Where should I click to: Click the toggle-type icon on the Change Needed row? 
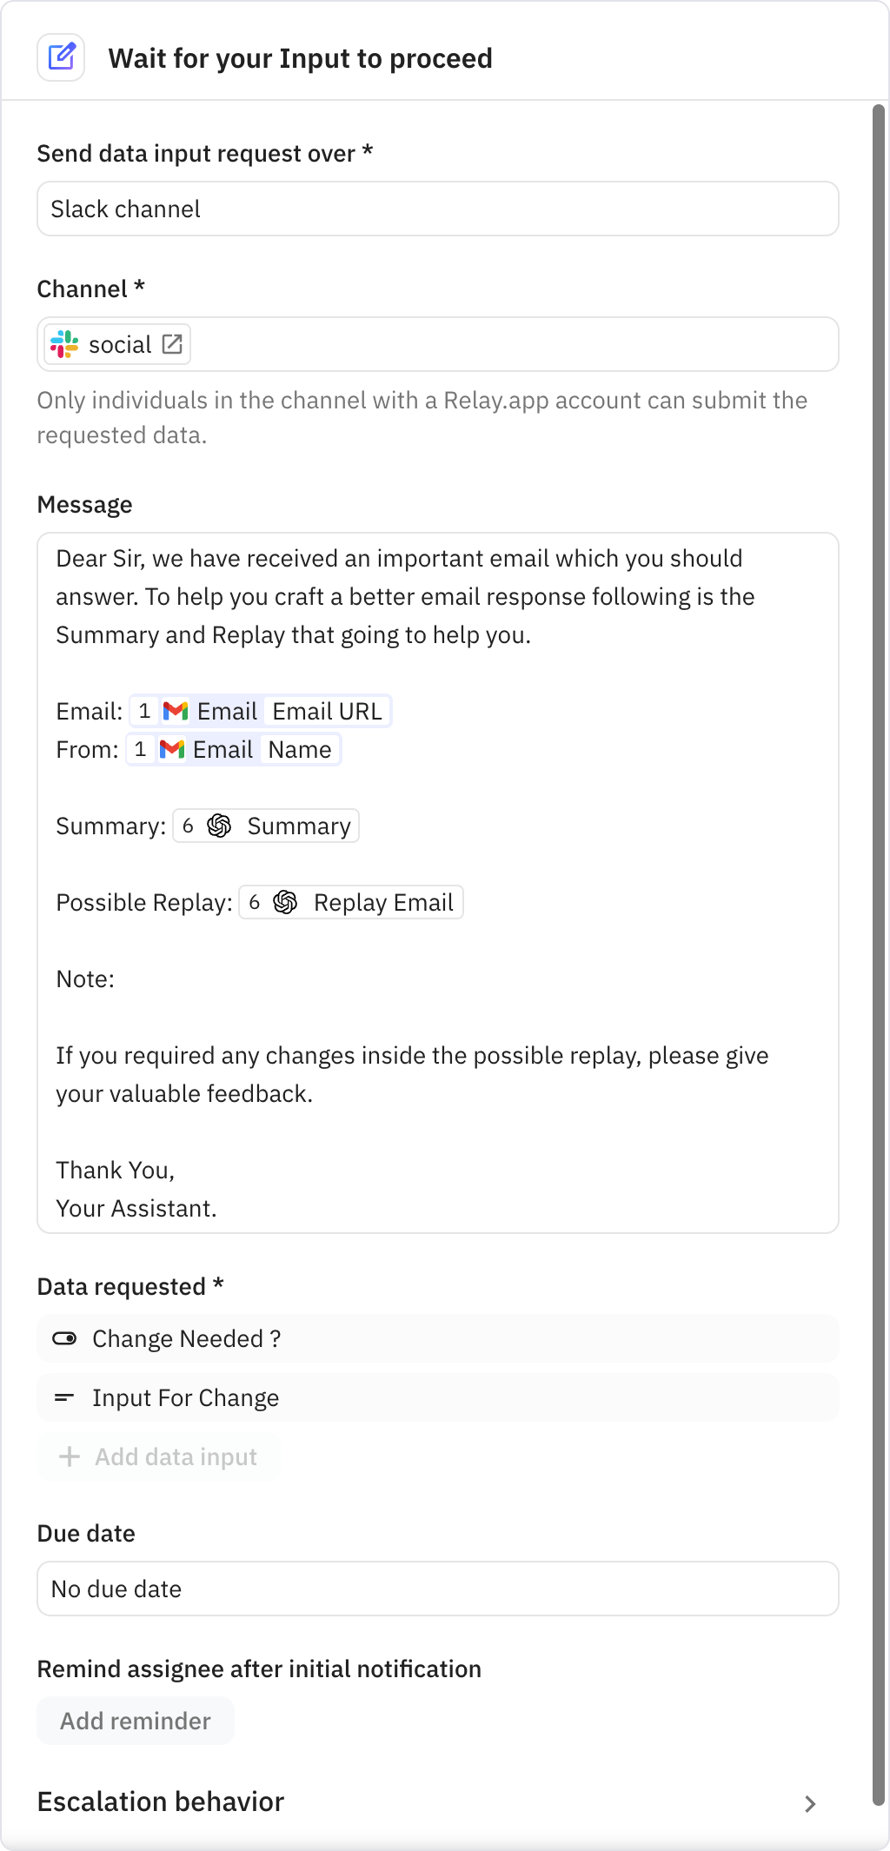tap(63, 1338)
